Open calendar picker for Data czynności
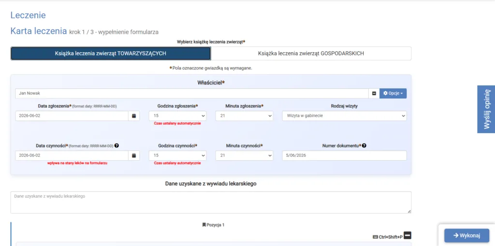This screenshot has height=246, width=495. [134, 156]
